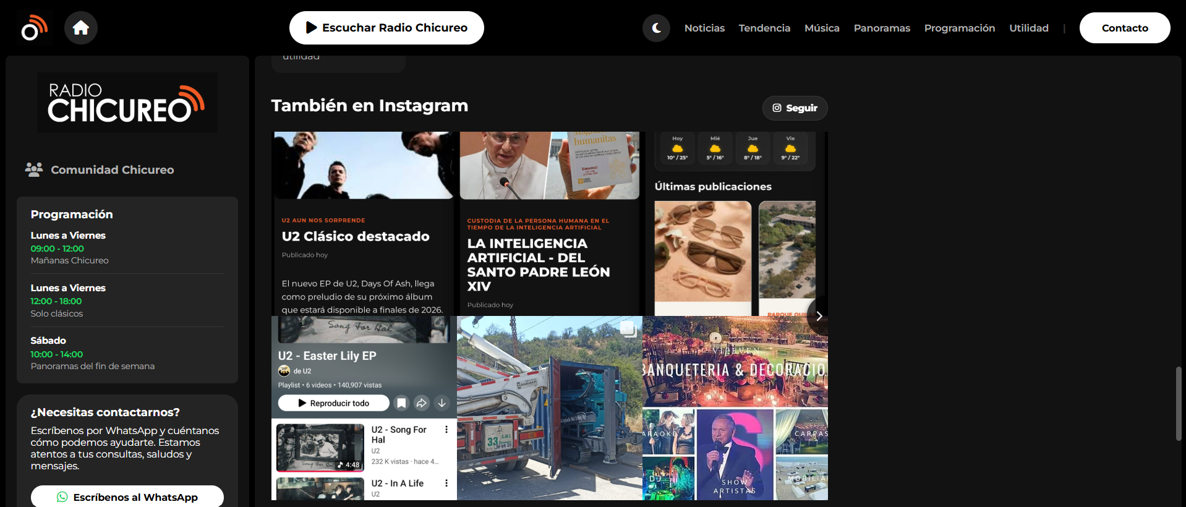Viewport: 1186px width, 507px height.
Task: Open the Noticias menu
Action: (x=704, y=28)
